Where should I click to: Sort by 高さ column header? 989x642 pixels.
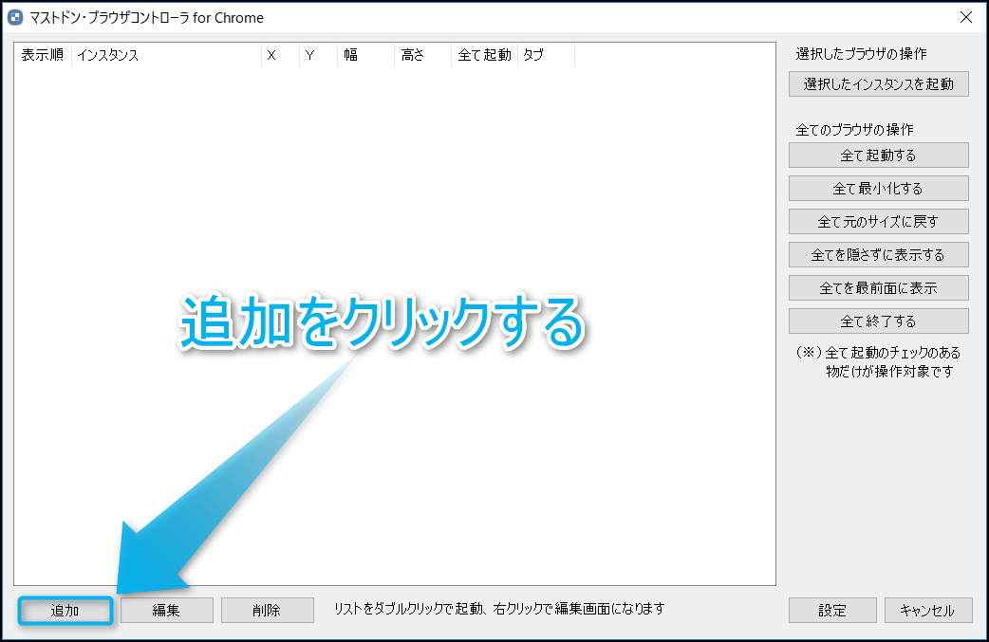(x=422, y=55)
